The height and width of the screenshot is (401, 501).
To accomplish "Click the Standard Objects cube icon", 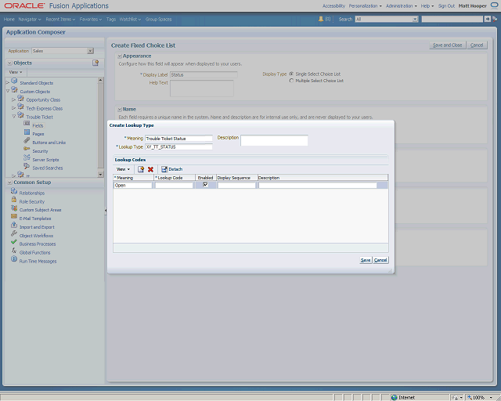I will [x=14, y=81].
